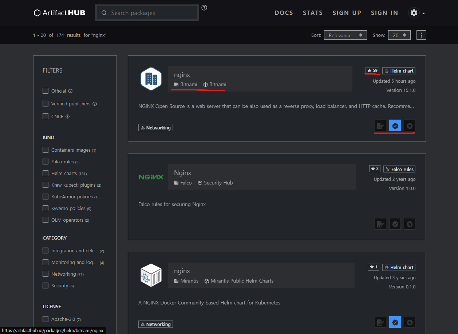Enable the CNCF filter checkbox
The image size is (458, 334).
[x=46, y=116]
